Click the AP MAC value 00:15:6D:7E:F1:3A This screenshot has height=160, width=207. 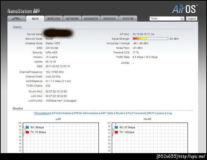pyautogui.click(x=144, y=34)
